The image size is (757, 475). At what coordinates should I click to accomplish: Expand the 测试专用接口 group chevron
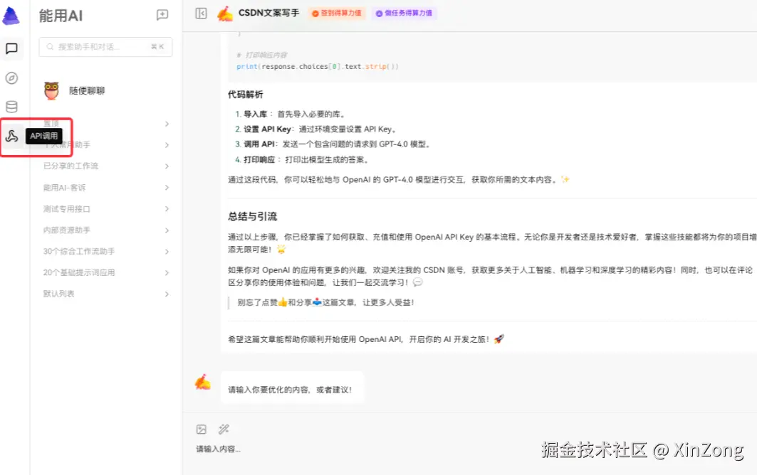pos(167,209)
